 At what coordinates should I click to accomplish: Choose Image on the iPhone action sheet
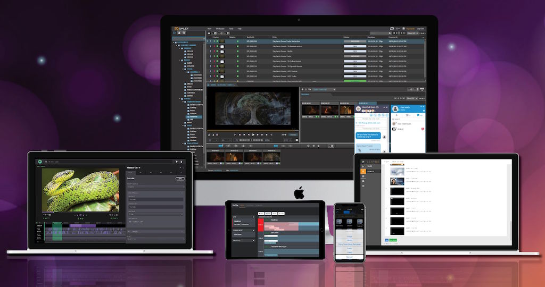tap(349, 237)
